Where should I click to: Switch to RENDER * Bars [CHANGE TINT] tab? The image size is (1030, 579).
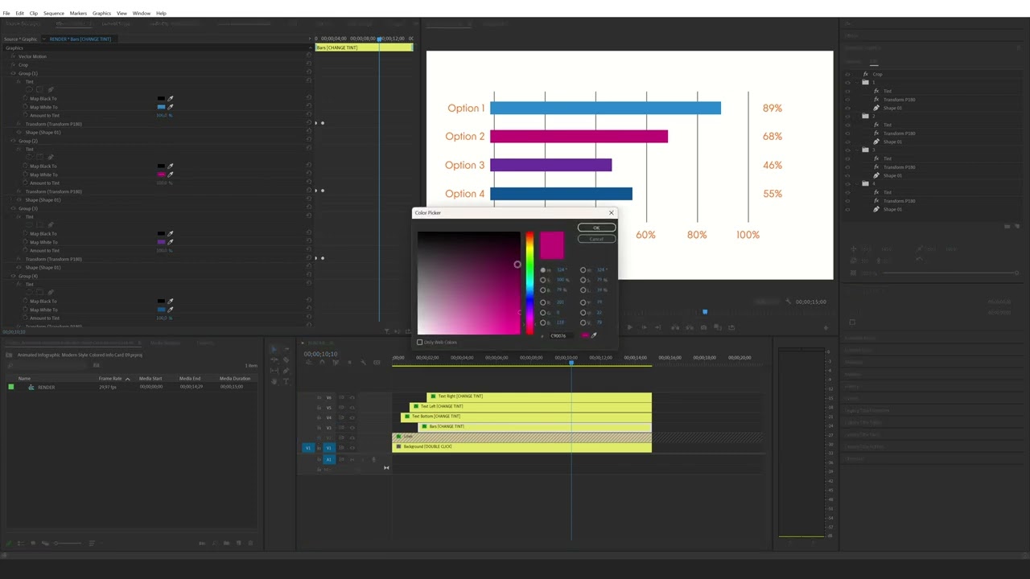click(80, 39)
